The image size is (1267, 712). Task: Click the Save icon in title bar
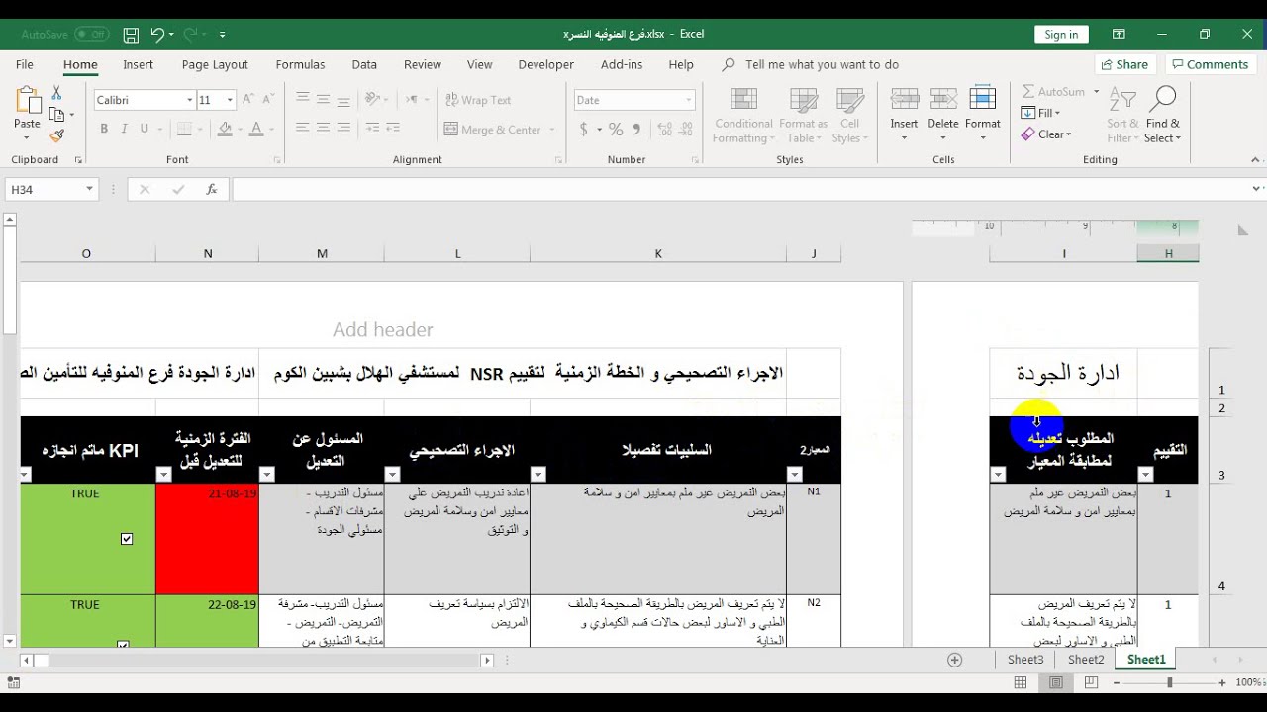[x=131, y=35]
